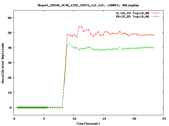The width and height of the screenshot is (169, 126).
Task: Click the 30 tick label on y-axis
Action: 10,63
